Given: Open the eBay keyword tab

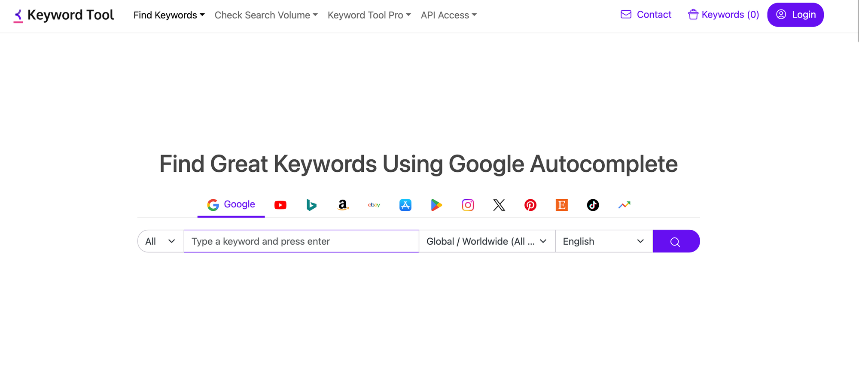Looking at the screenshot, I should (374, 205).
